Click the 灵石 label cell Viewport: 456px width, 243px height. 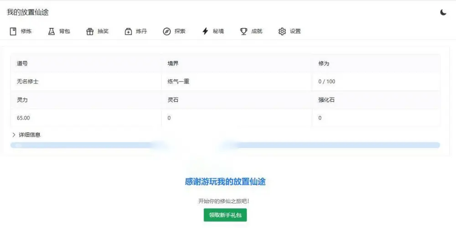click(237, 100)
